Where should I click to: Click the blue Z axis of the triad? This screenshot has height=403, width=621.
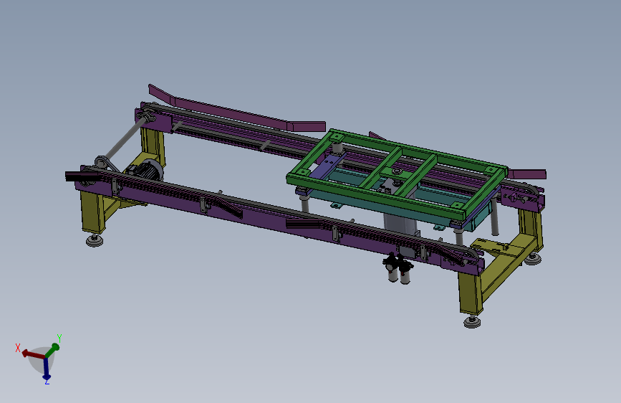click(x=47, y=369)
